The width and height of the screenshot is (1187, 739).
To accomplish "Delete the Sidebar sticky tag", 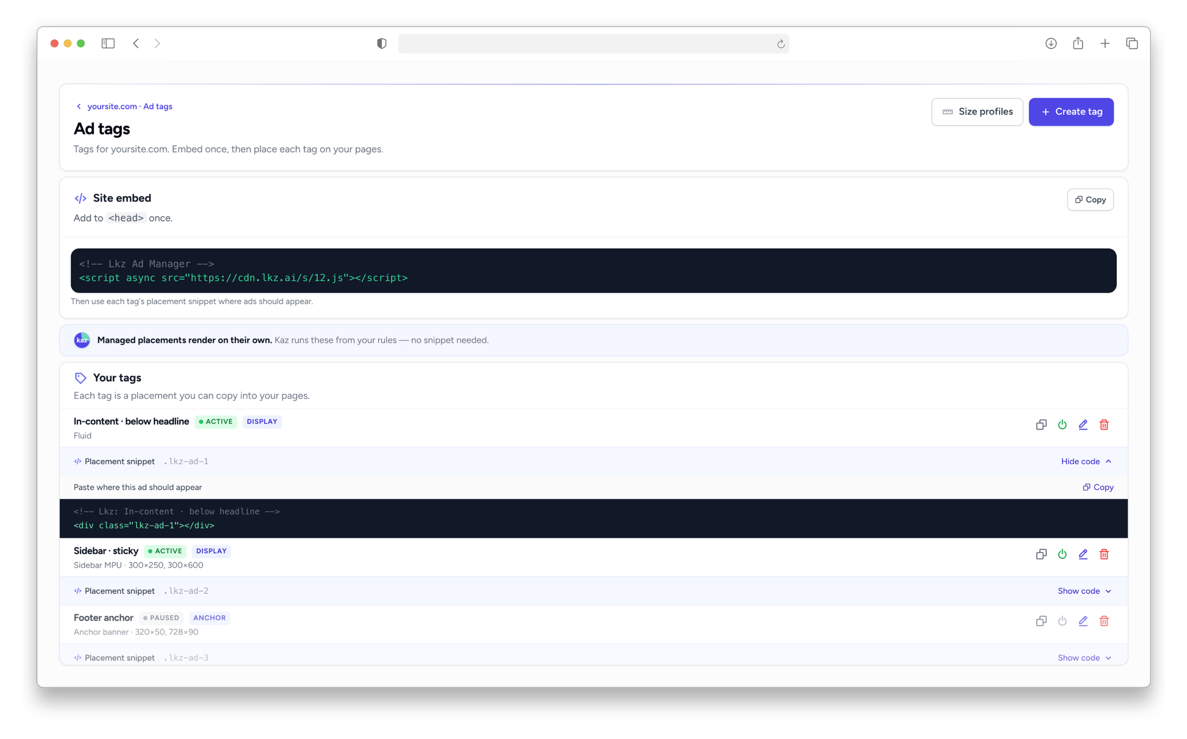I will click(x=1104, y=554).
